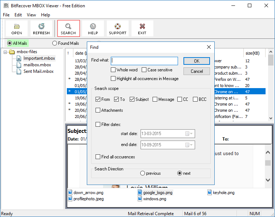Click the mbox-files folder icon
The image size is (275, 217).
12,52
